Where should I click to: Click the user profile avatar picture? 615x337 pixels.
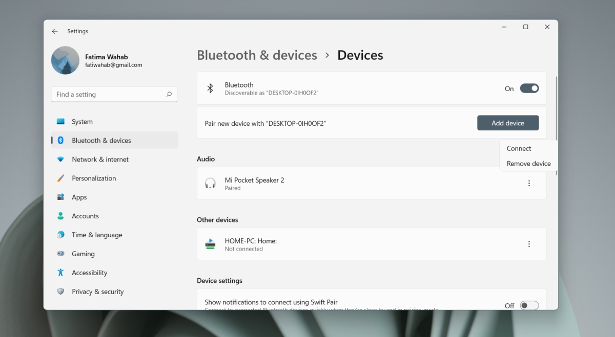65,60
